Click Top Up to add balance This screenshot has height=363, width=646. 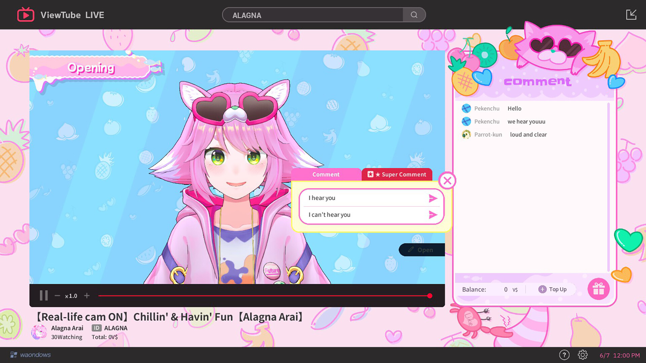[553, 289]
